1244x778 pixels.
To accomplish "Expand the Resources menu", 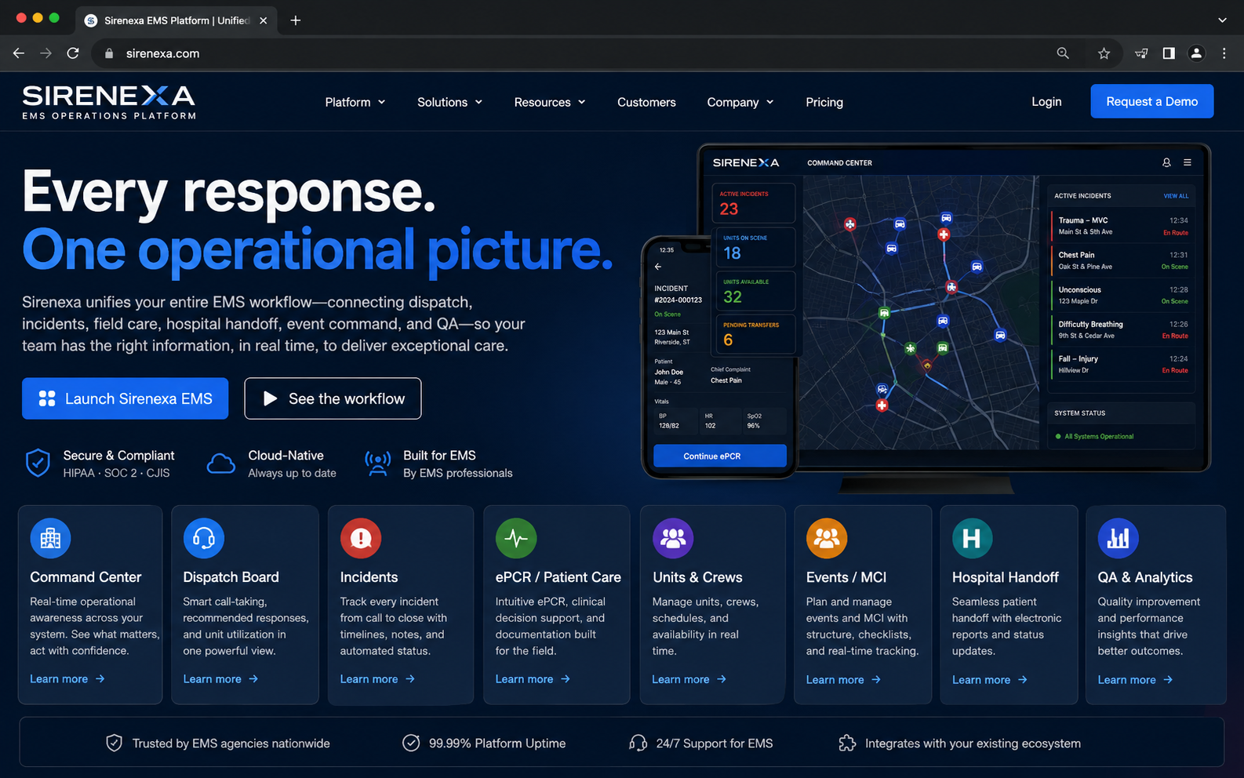I will (550, 102).
